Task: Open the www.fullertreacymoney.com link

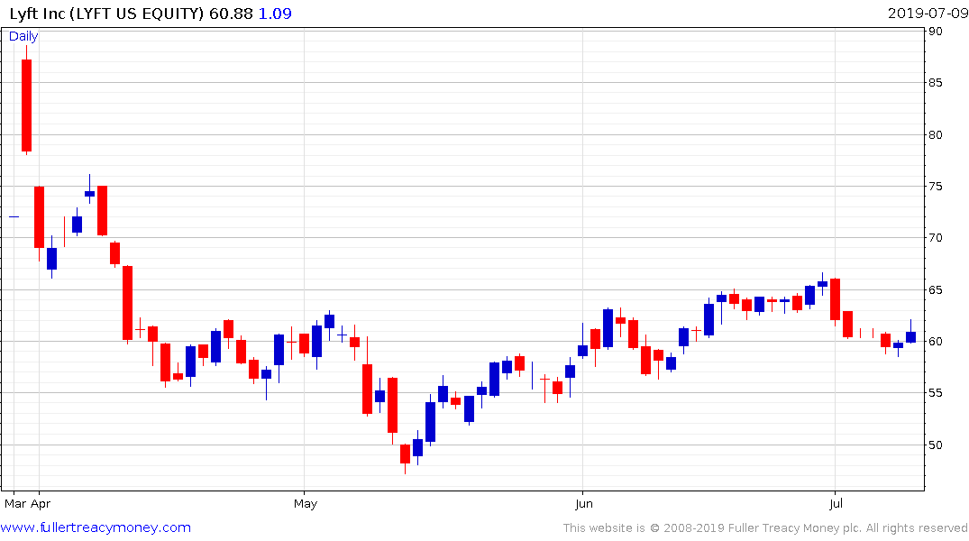Action: click(96, 527)
